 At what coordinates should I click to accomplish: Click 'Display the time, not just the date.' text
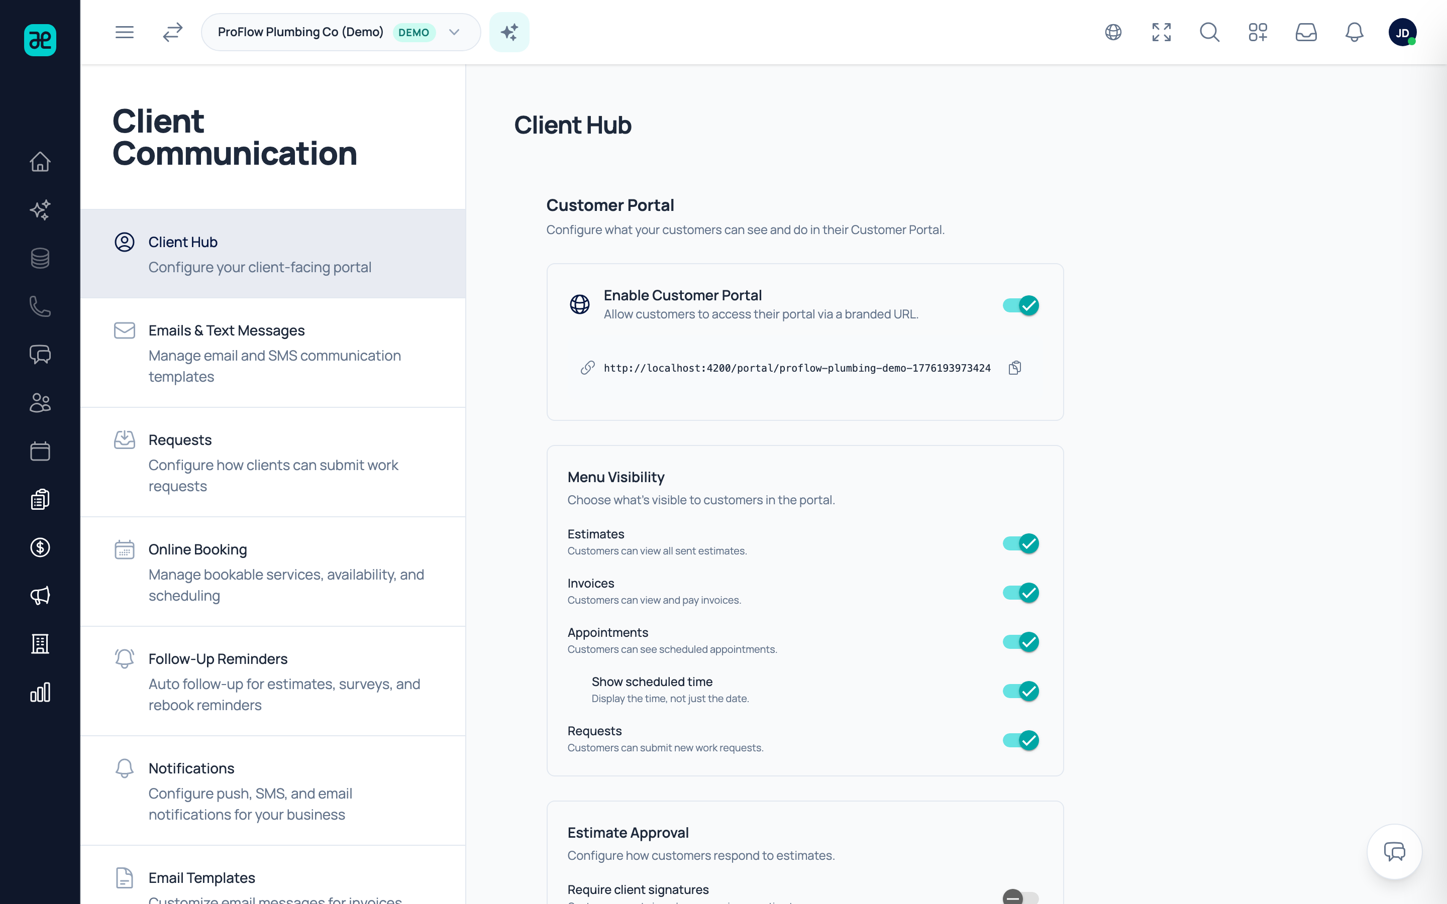tap(670, 698)
